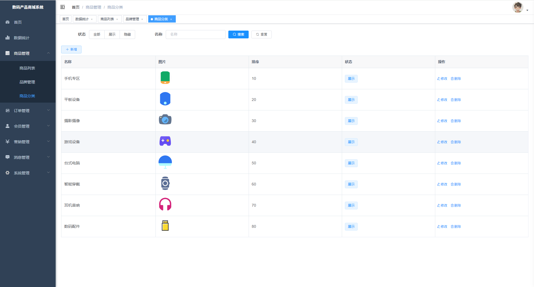Click the user avatar in top right
534x287 pixels.
518,7
